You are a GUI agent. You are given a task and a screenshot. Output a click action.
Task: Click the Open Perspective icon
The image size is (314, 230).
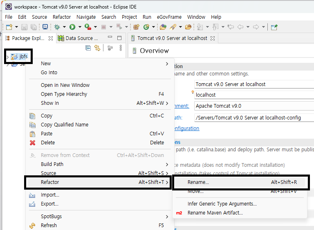(274, 27)
